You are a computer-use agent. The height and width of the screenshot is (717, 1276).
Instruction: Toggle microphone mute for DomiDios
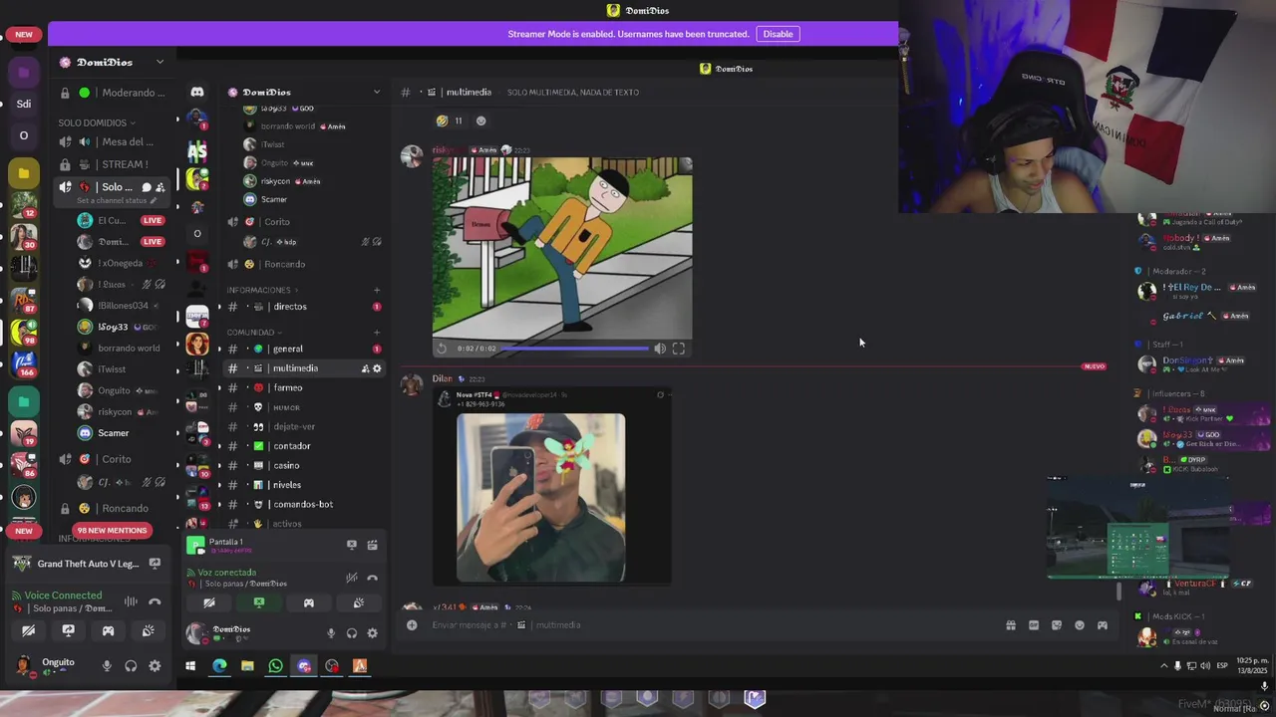click(x=331, y=633)
